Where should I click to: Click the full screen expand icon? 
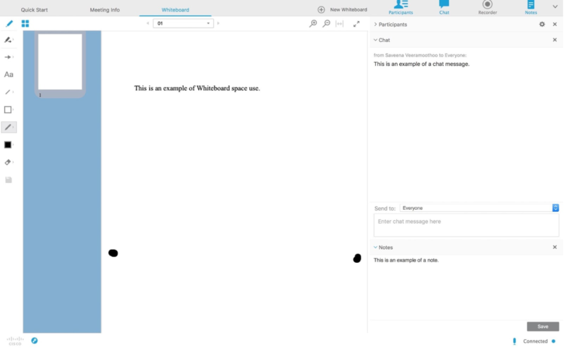pyautogui.click(x=356, y=24)
